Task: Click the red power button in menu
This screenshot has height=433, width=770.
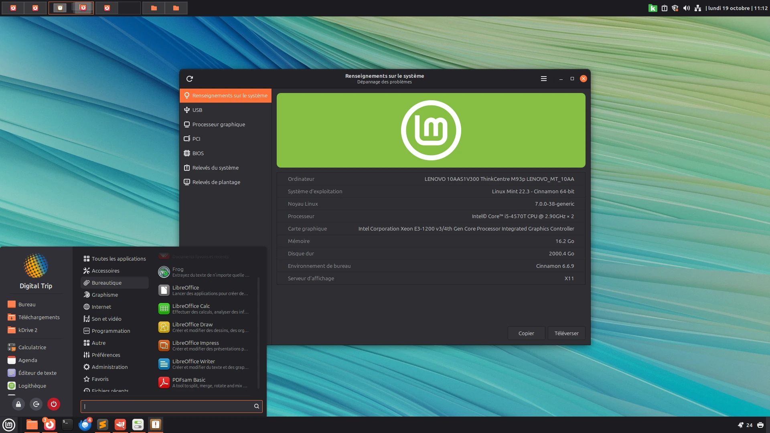Action: pyautogui.click(x=54, y=404)
